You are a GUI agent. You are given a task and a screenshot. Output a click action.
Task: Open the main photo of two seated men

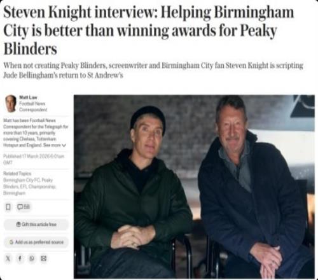click(x=194, y=186)
